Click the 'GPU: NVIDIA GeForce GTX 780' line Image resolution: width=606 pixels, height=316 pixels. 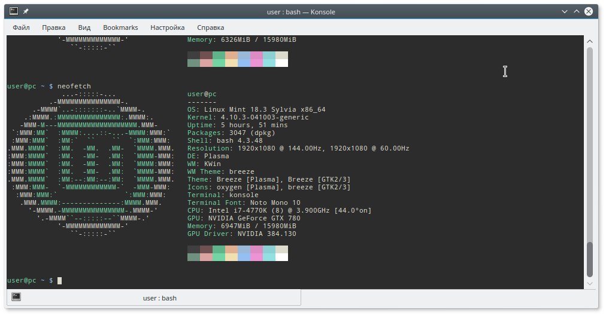244,218
